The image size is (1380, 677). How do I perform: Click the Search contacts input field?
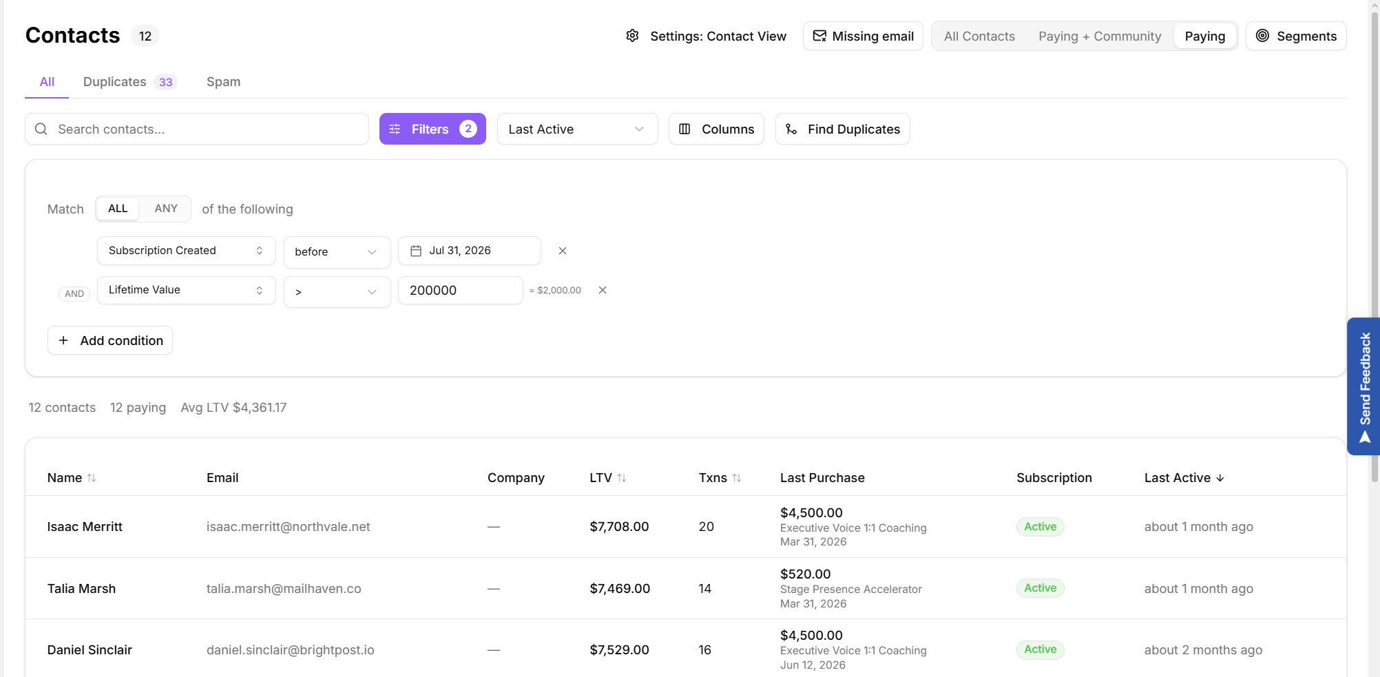point(197,129)
